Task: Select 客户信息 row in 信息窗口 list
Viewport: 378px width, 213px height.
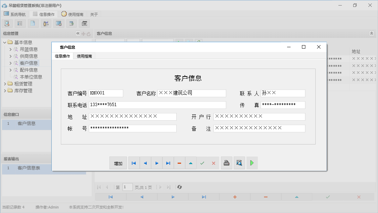Action: (27, 124)
